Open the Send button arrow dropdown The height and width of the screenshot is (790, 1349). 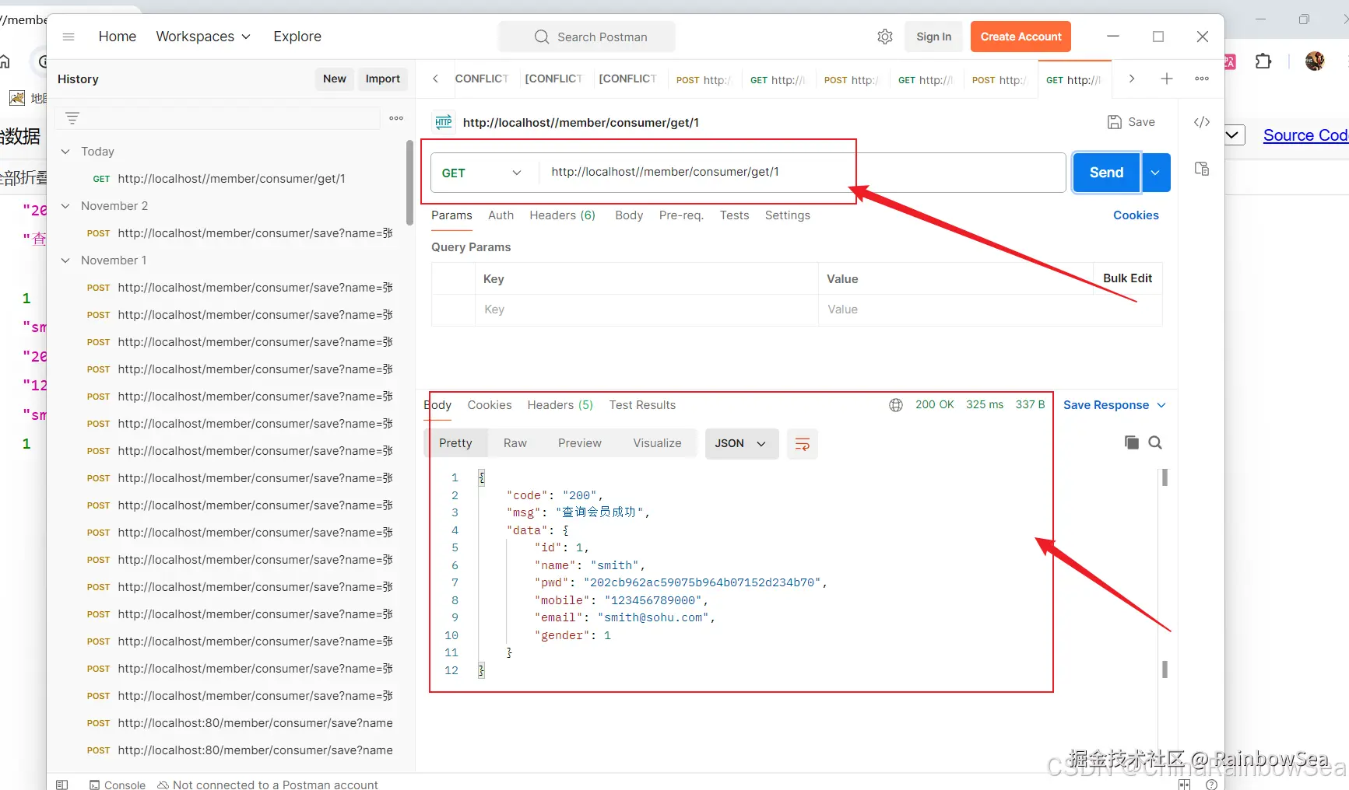(1156, 173)
